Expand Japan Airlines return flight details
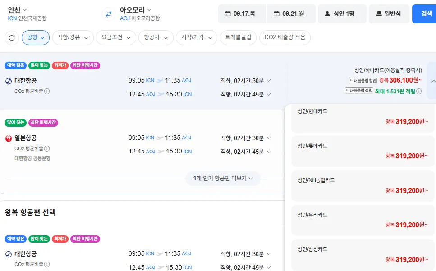436x271 pixels. pyautogui.click(x=269, y=152)
